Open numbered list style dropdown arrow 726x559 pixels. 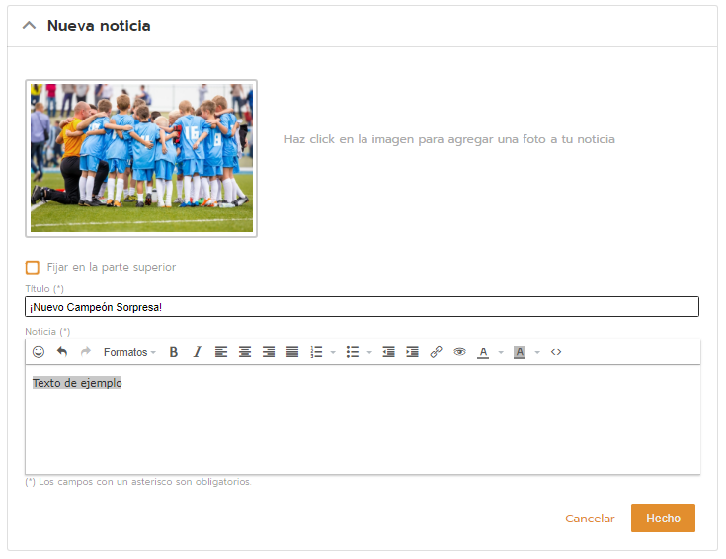click(x=333, y=353)
